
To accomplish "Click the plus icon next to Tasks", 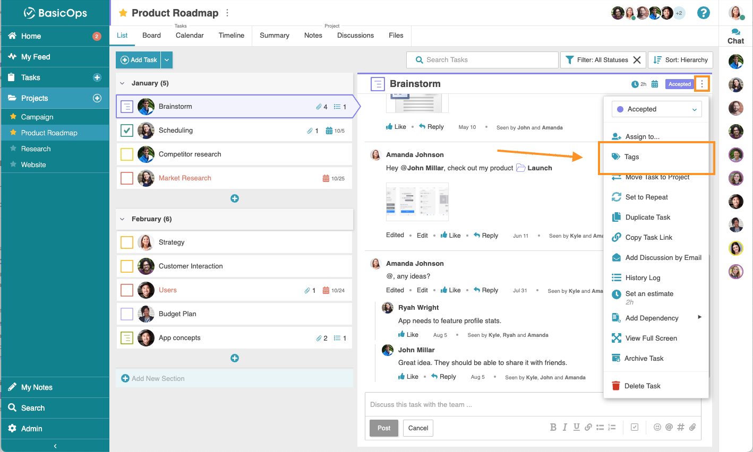I will click(97, 77).
